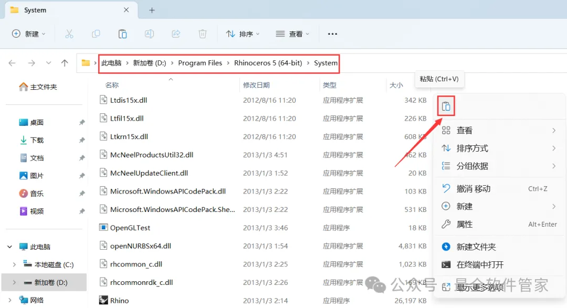Open the 排序 sort dropdown
The width and height of the screenshot is (567, 308).
[x=243, y=34]
